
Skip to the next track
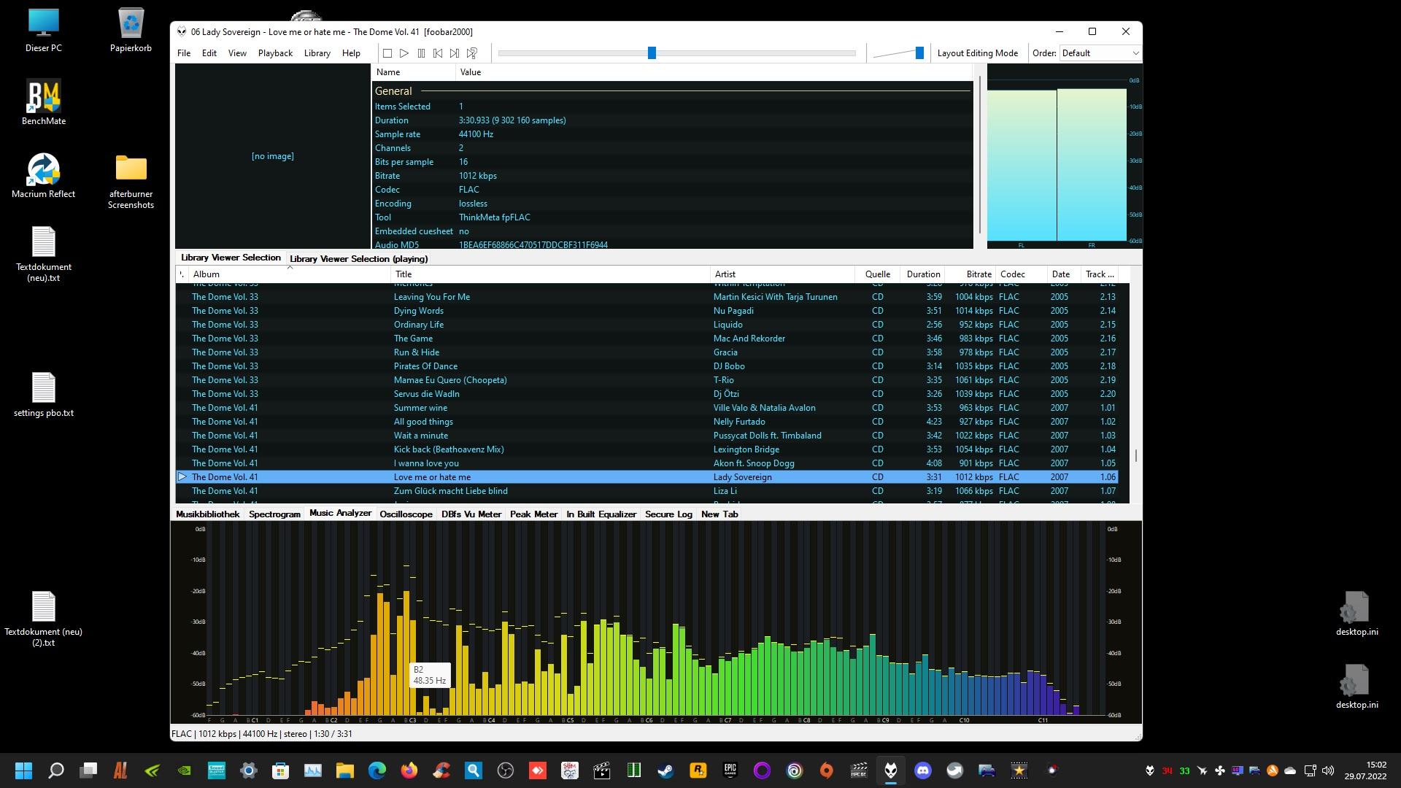click(x=455, y=53)
